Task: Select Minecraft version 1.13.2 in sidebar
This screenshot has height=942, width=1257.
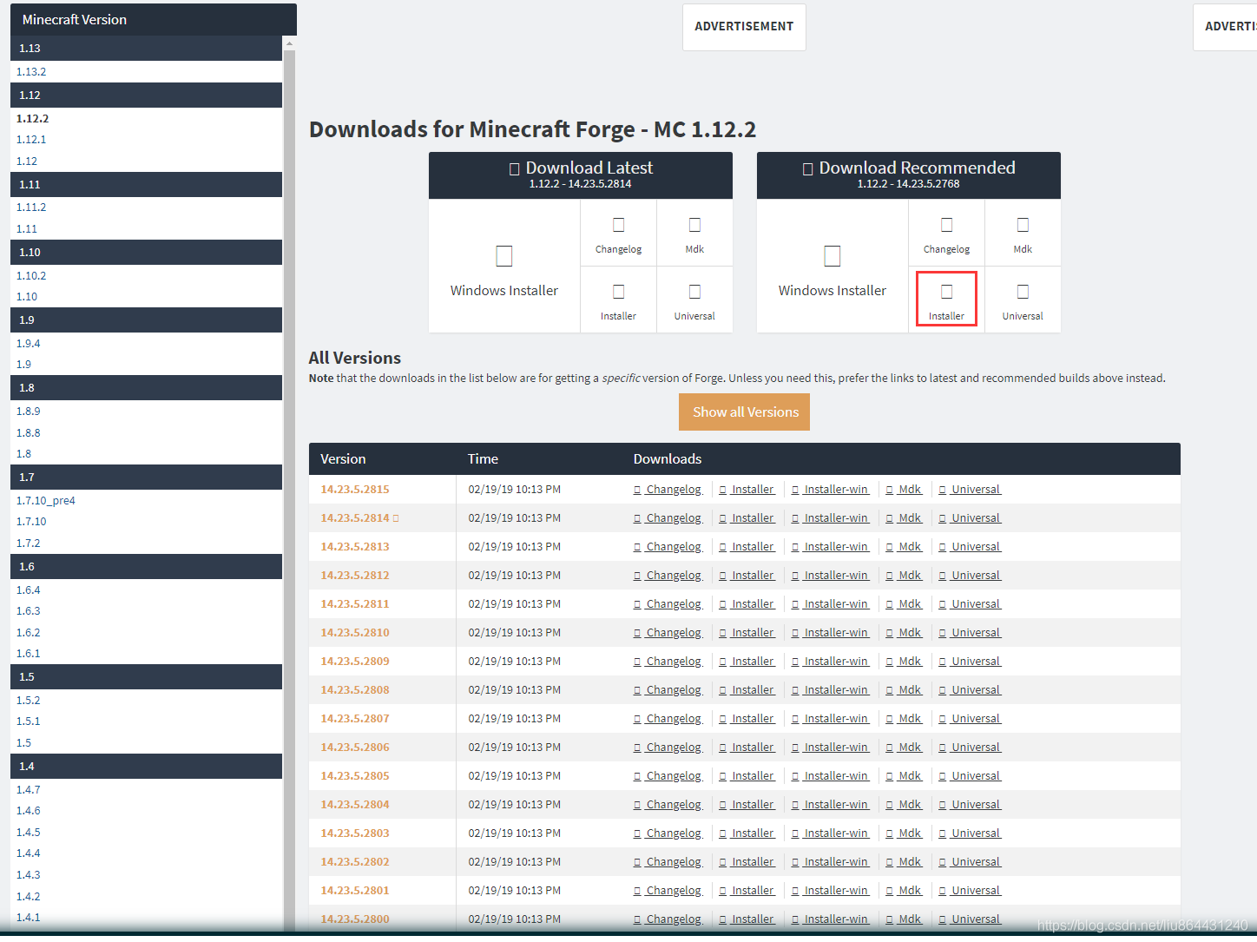Action: [x=31, y=72]
